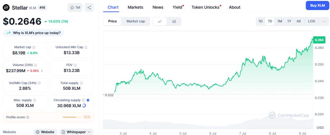Viewport: 330px width, 135px height.
Task: Click Why is XLM's price up today
Action: pos(33,33)
